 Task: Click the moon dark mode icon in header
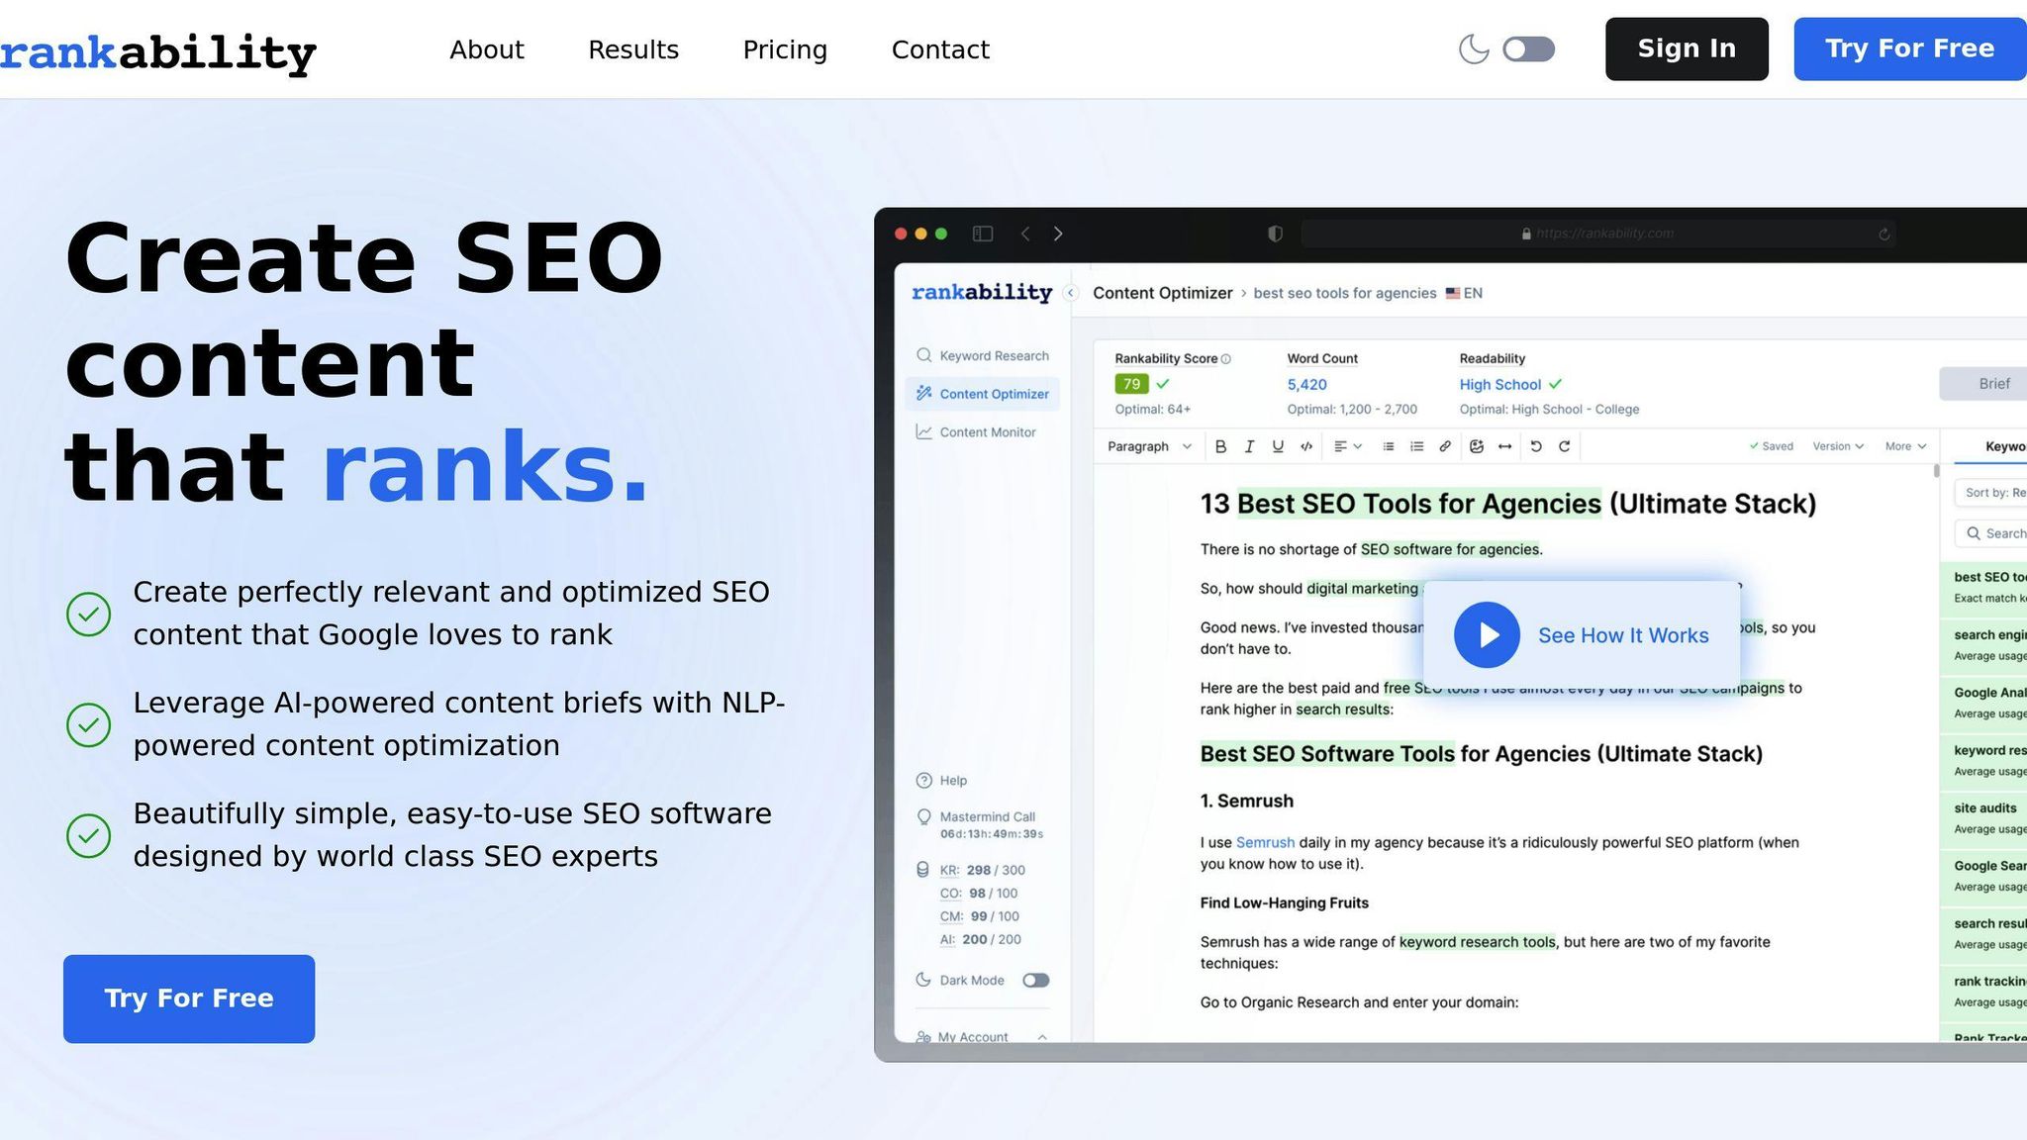tap(1474, 48)
